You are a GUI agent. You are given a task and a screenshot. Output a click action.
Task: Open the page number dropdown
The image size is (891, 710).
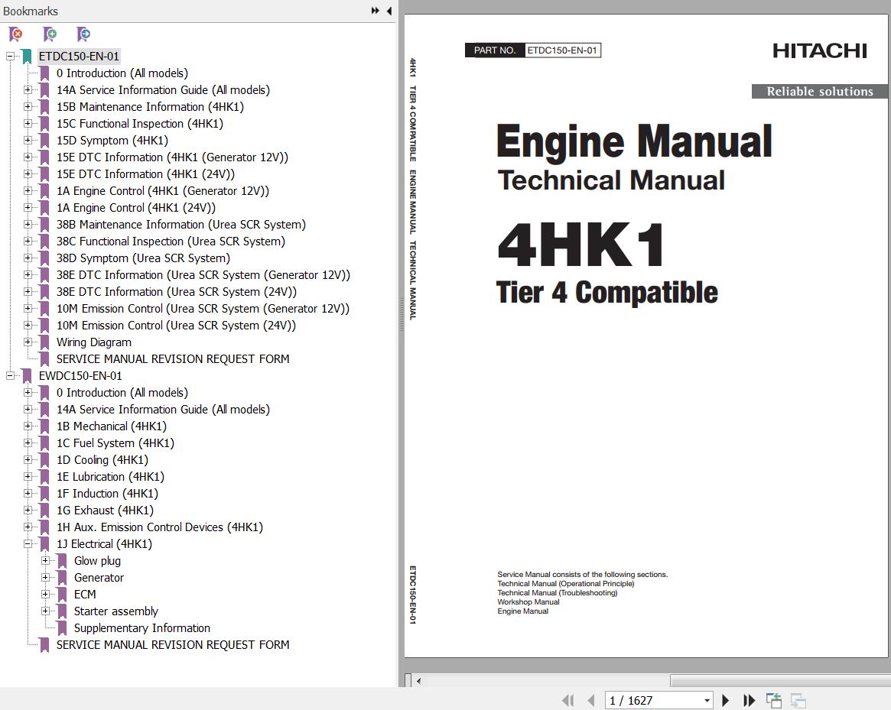(x=707, y=700)
